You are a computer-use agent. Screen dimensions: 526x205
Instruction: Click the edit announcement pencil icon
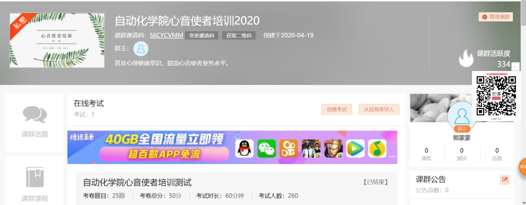505,180
